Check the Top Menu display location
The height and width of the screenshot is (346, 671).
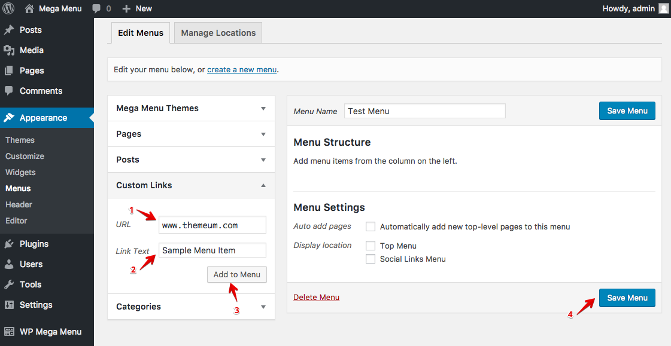click(x=371, y=246)
